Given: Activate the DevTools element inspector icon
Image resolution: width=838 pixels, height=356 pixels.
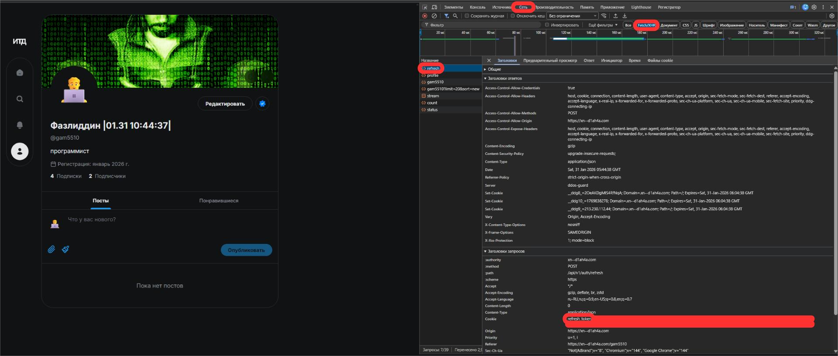Looking at the screenshot, I should tap(425, 7).
